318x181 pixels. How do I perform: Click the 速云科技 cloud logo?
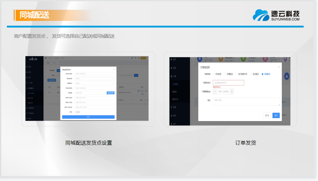point(261,15)
